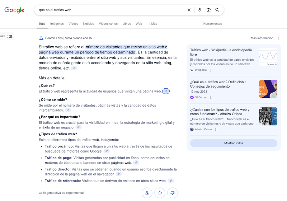Switch to the Vídeos tab
The image size is (287, 201).
click(74, 24)
